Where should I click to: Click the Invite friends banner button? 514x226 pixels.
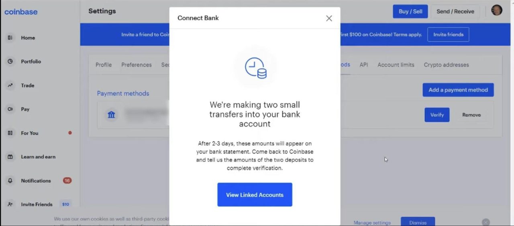[x=448, y=34]
